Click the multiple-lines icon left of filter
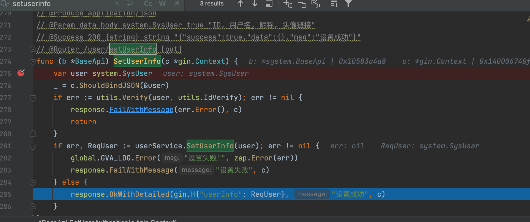Image resolution: width=530 pixels, height=222 pixels. 334,4
